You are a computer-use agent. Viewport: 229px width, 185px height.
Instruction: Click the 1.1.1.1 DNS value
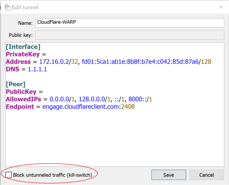tap(37, 69)
